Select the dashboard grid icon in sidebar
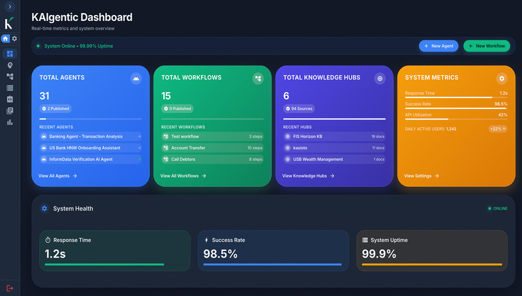Image resolution: width=522 pixels, height=296 pixels. (x=10, y=54)
